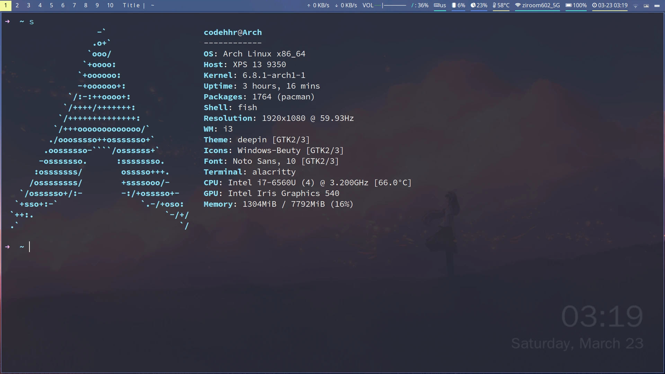Click the clock icon next to 03-23 03:19
This screenshot has height=374, width=665.
pyautogui.click(x=595, y=5)
